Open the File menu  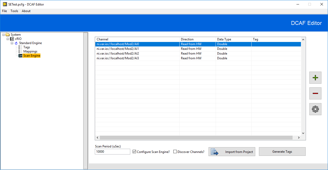[4, 11]
